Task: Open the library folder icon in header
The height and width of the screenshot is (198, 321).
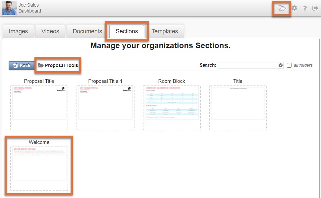Action: (x=282, y=8)
